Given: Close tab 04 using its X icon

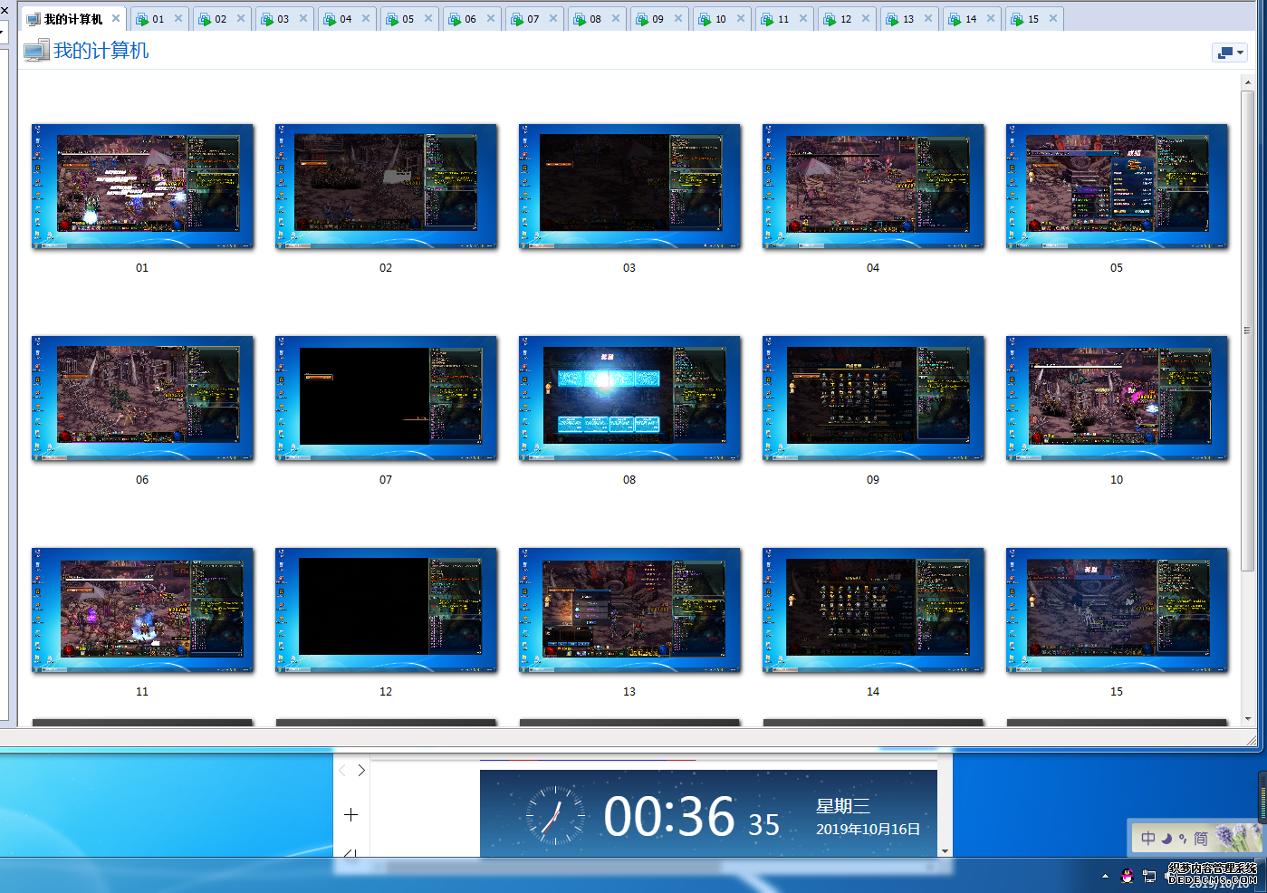Looking at the screenshot, I should [366, 18].
